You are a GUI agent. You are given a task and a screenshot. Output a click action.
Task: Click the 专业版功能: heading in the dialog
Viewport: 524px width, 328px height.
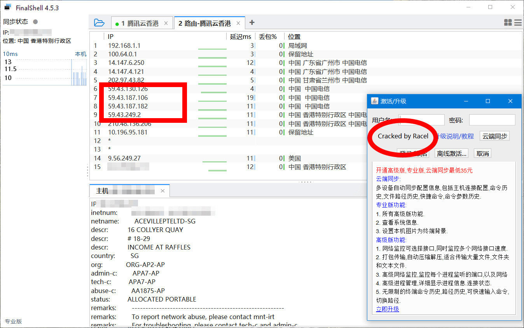[391, 205]
